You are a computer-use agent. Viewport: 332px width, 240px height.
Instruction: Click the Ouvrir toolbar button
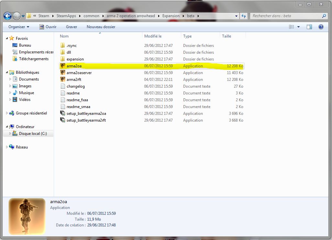(x=48, y=27)
